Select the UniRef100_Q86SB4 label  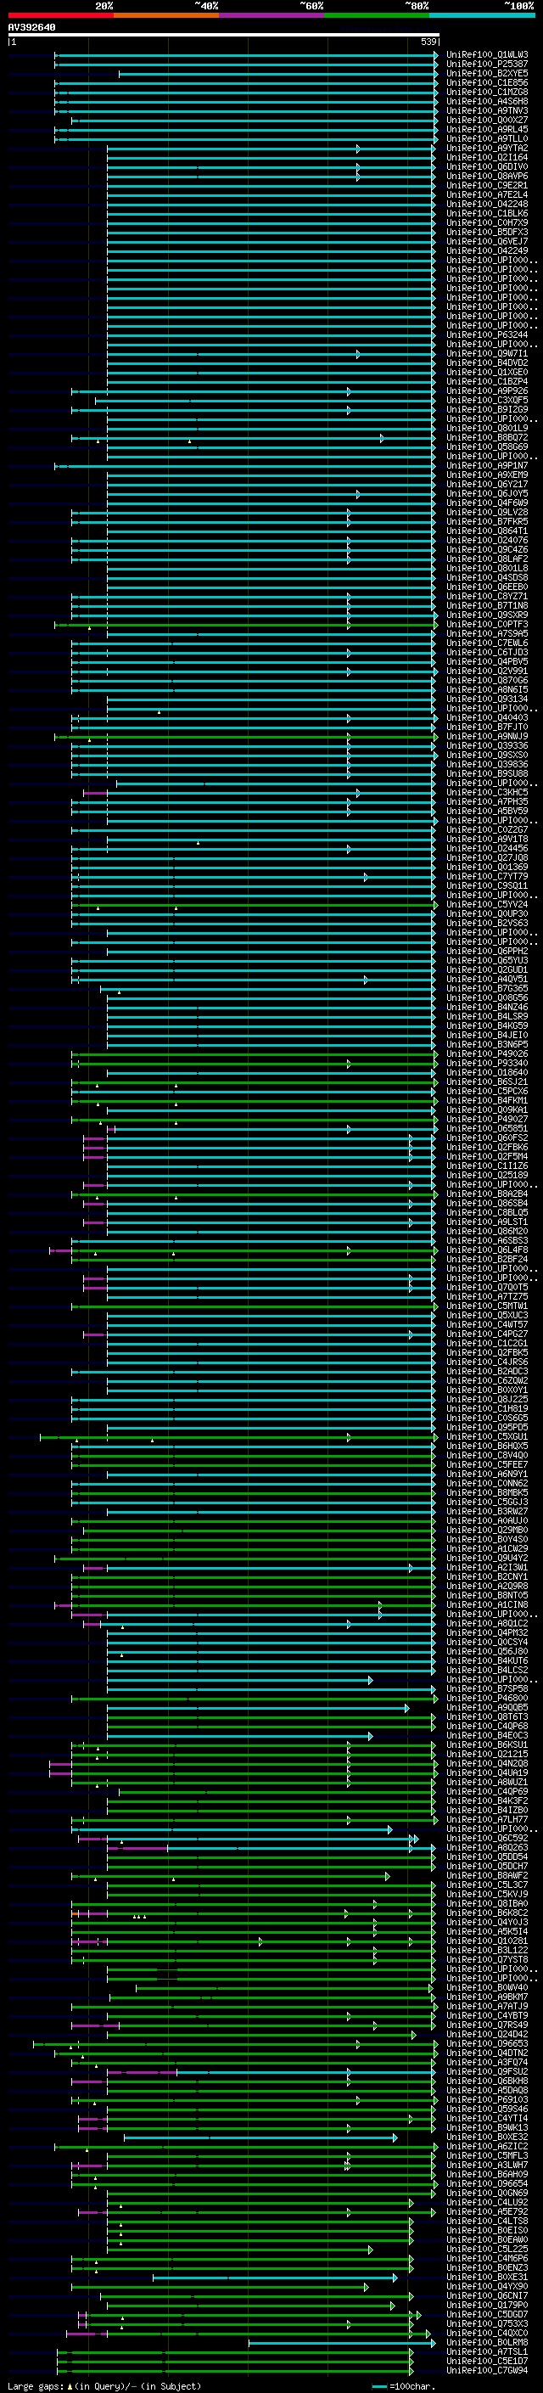pos(487,1203)
